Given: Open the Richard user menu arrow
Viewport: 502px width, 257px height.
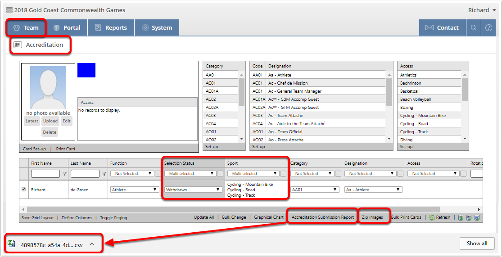Looking at the screenshot, I should coord(494,10).
